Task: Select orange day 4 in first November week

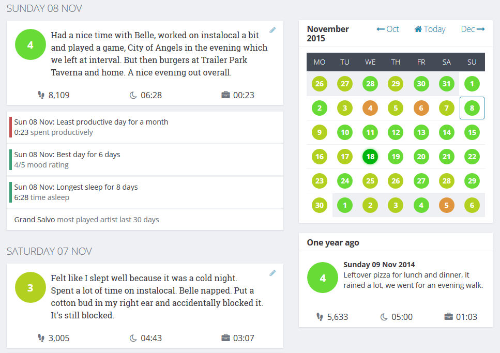Action: pos(370,108)
